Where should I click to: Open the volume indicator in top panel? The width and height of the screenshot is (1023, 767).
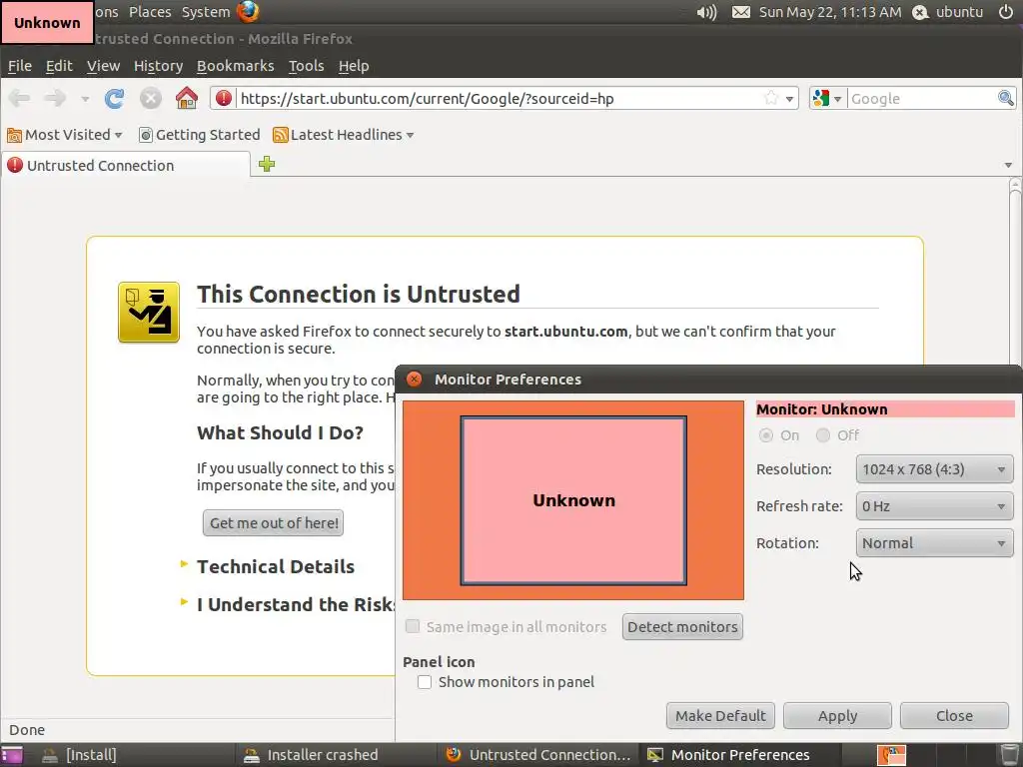point(706,12)
